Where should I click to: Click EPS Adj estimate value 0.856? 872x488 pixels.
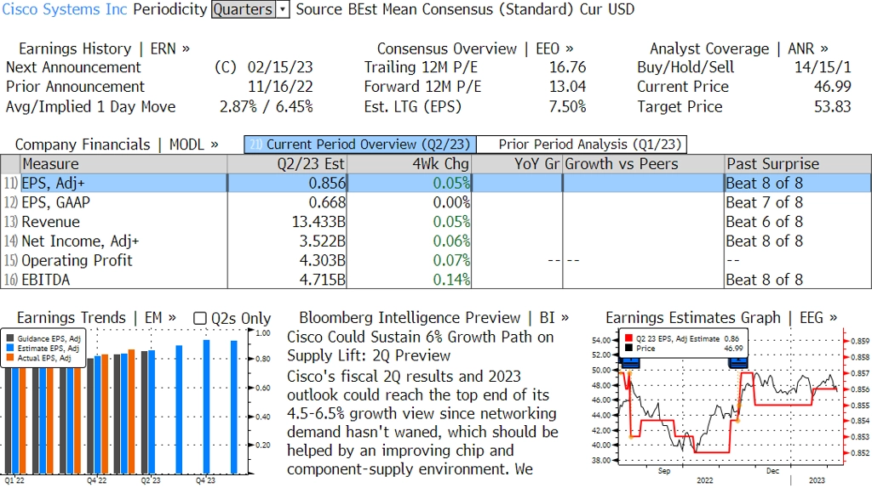(327, 183)
